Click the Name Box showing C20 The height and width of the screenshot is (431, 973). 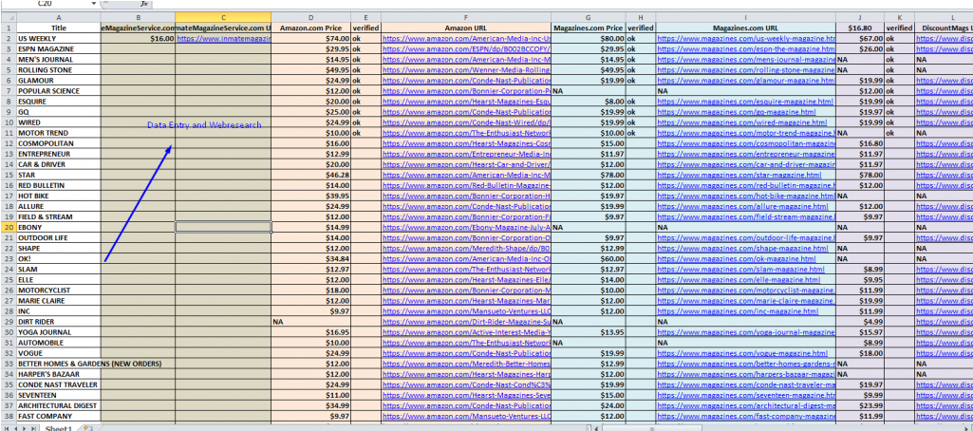click(x=45, y=3)
